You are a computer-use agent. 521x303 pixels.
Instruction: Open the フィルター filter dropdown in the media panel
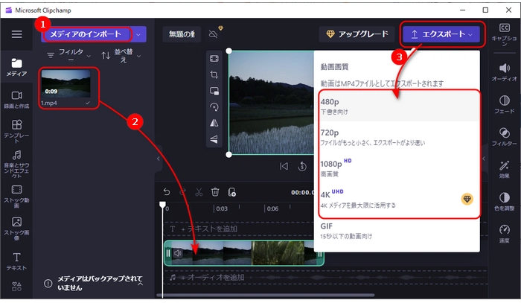[71, 55]
